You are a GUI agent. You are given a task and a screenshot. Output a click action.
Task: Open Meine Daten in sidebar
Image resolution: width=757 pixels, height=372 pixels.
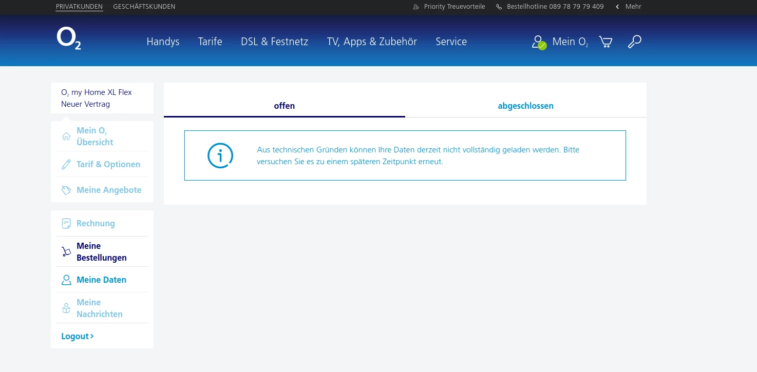[101, 280]
